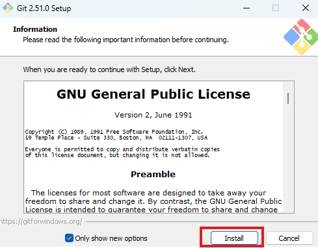Click the "Only show new options" label text
The image size is (318, 248).
click(111, 238)
